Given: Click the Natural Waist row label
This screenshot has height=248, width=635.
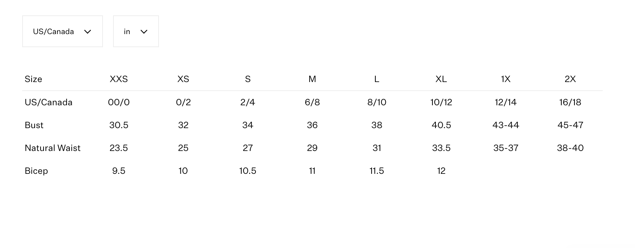Looking at the screenshot, I should [53, 148].
